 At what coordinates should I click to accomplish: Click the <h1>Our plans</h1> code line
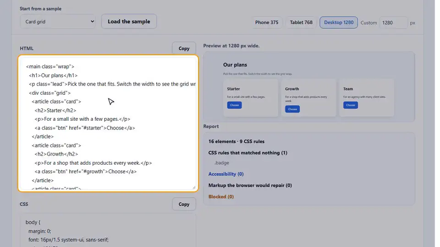(x=53, y=75)
